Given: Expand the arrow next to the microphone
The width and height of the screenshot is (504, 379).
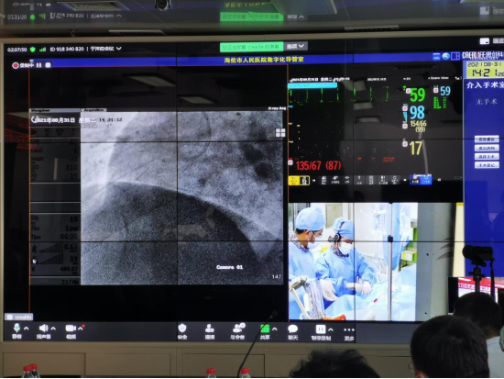Looking at the screenshot, I should [x=27, y=329].
